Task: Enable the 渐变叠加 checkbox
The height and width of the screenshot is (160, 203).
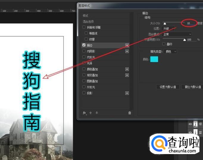Action: coord(84,75)
